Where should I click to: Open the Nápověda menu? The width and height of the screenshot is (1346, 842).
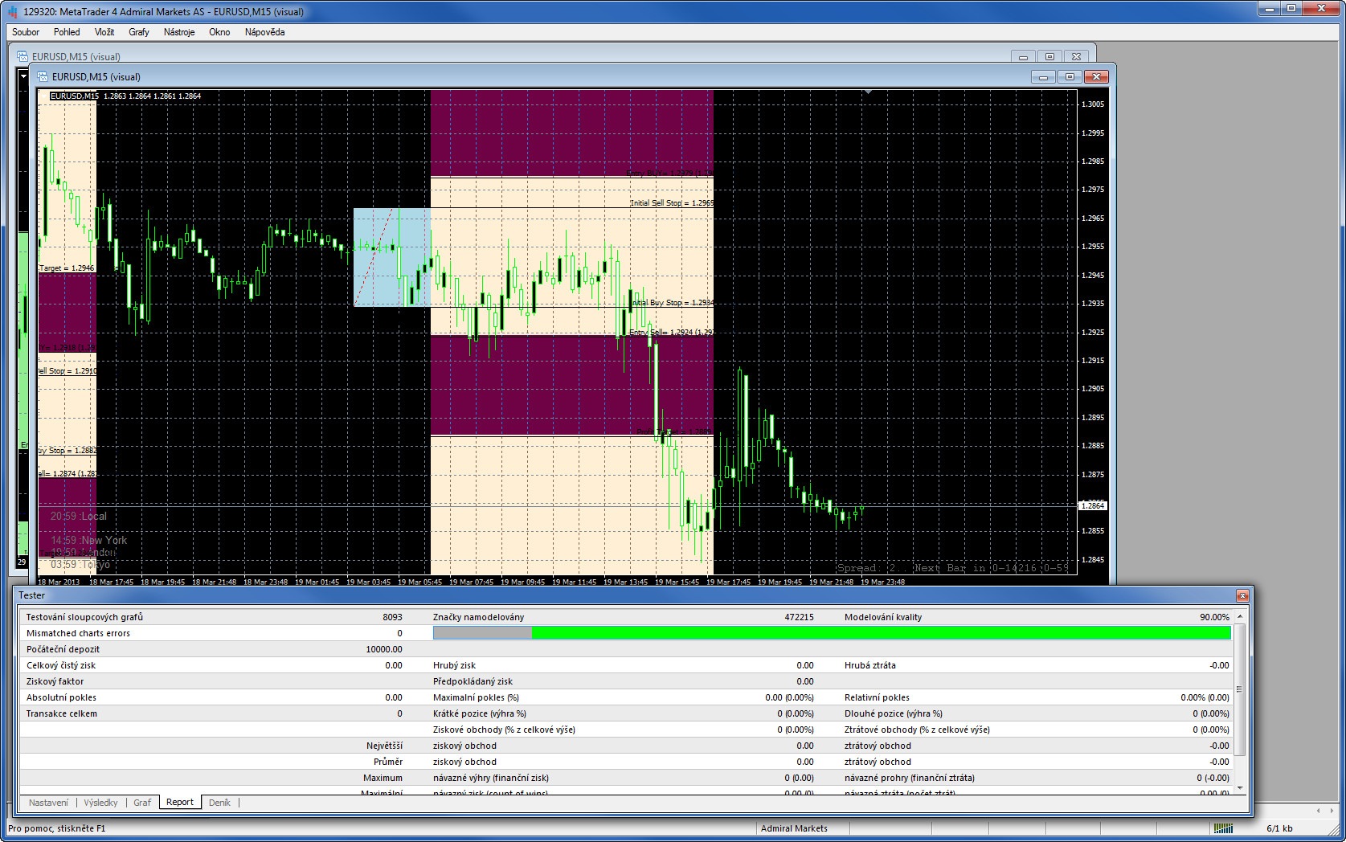pos(264,32)
